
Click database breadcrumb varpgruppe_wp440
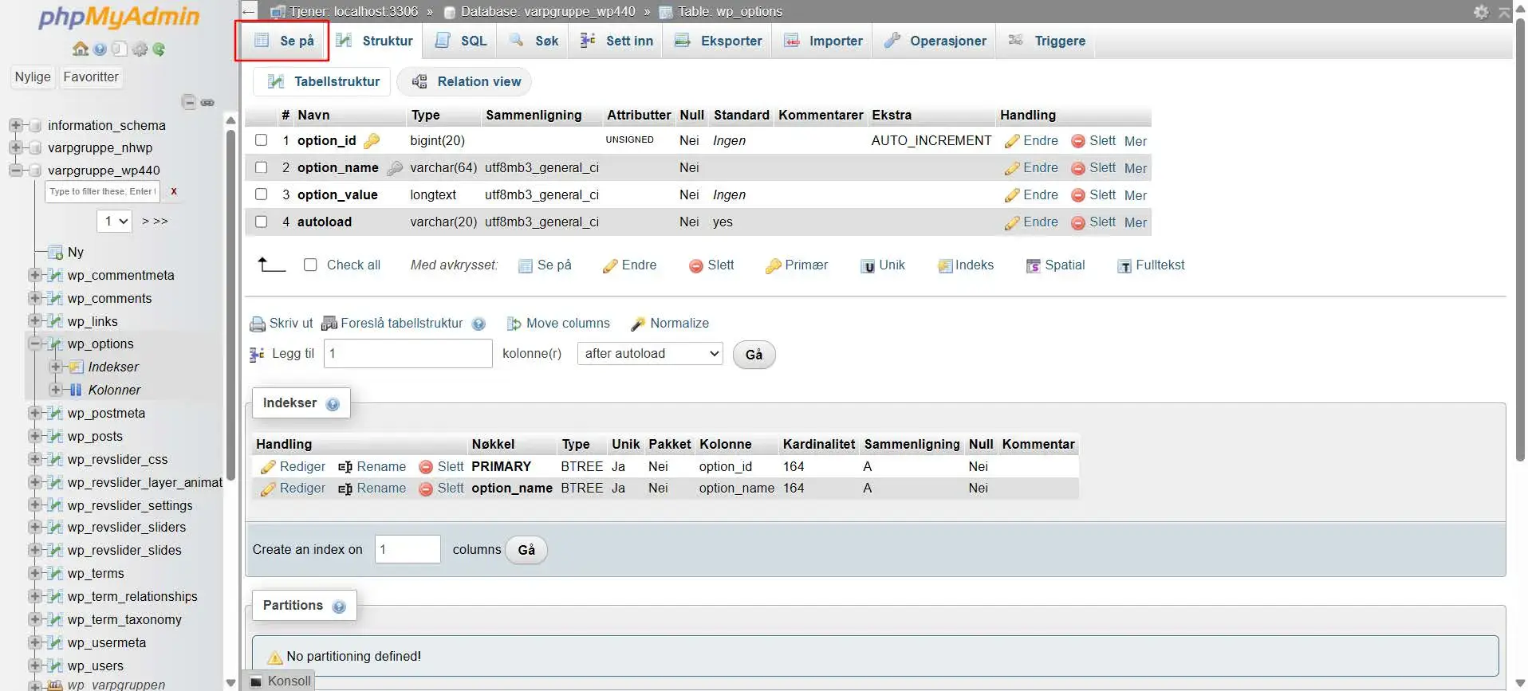click(x=548, y=12)
